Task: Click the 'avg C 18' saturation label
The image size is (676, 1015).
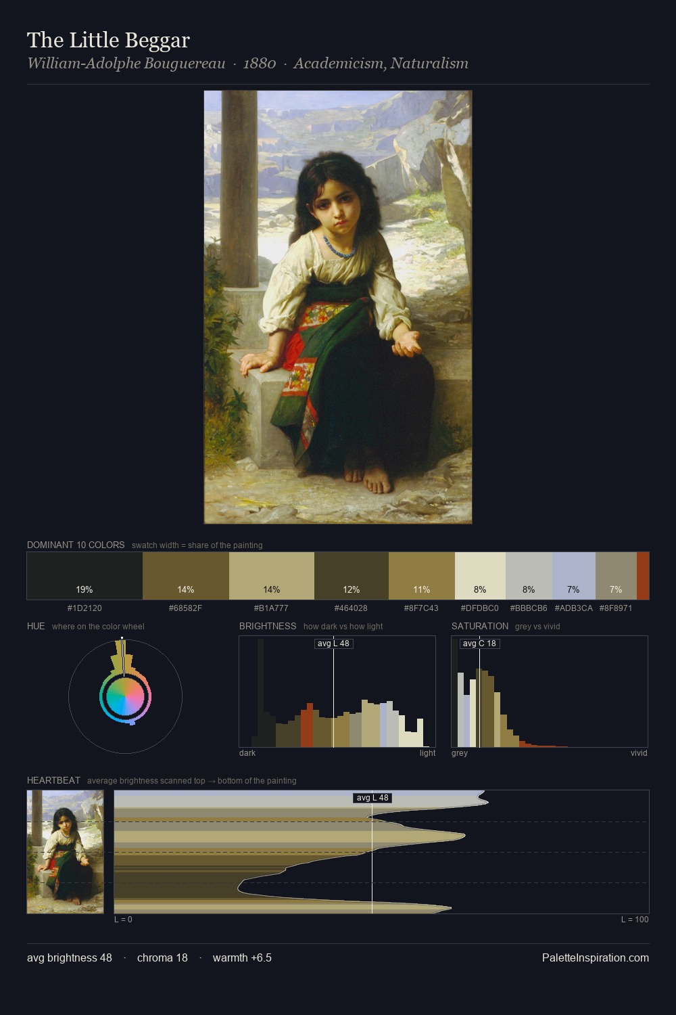Action: click(479, 644)
